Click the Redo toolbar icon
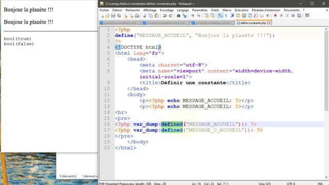329x185 pixels. coord(171,16)
